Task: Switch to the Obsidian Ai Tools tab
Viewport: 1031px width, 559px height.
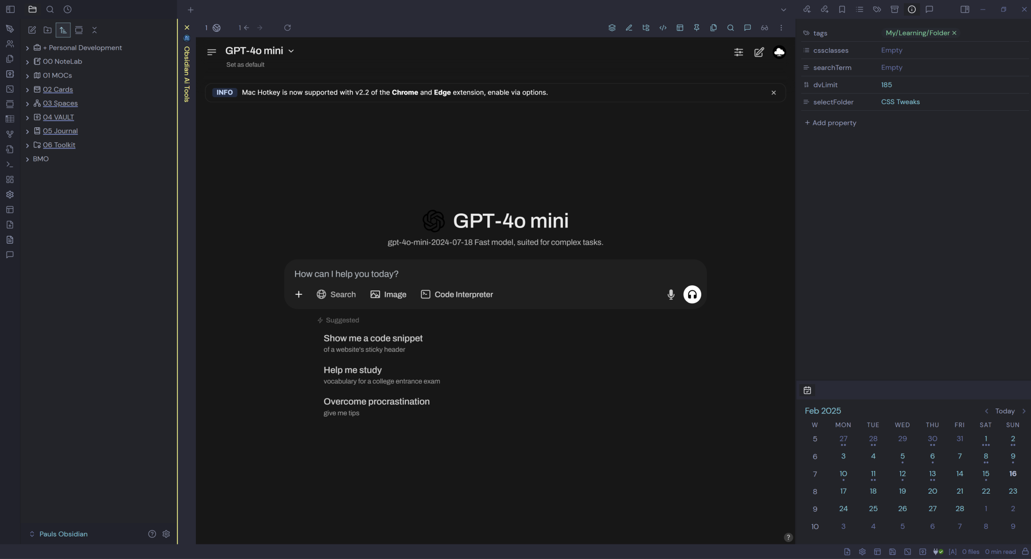Action: pyautogui.click(x=186, y=70)
